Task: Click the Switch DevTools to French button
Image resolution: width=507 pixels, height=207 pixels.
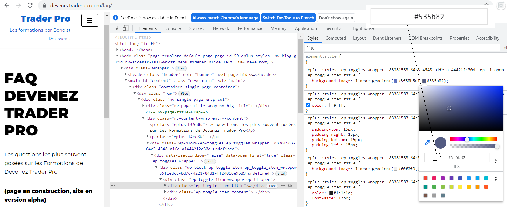Action: click(288, 18)
